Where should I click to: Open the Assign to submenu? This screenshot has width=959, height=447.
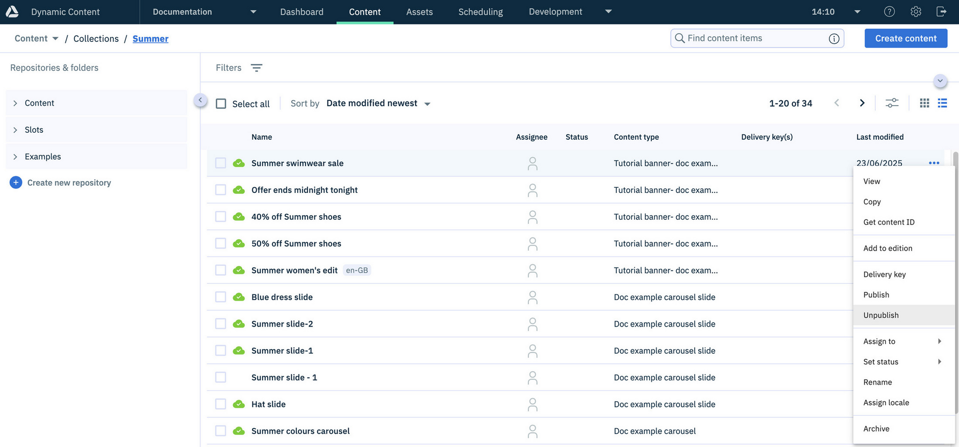(904, 341)
